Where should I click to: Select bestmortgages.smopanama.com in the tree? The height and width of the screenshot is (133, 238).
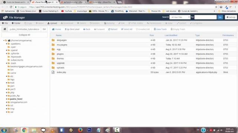tap(26, 66)
